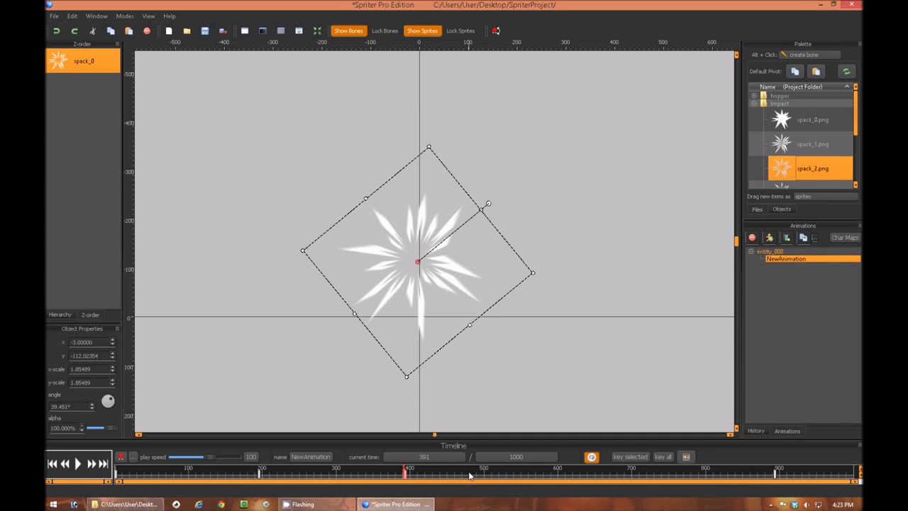Switch to the Objects tab in Palette
This screenshot has width=908, height=511.
click(782, 209)
